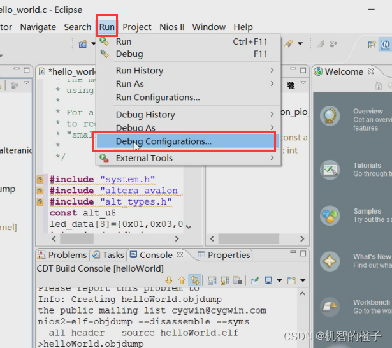Switch to the Problems tab
The width and height of the screenshot is (392, 348).
pyautogui.click(x=62, y=255)
